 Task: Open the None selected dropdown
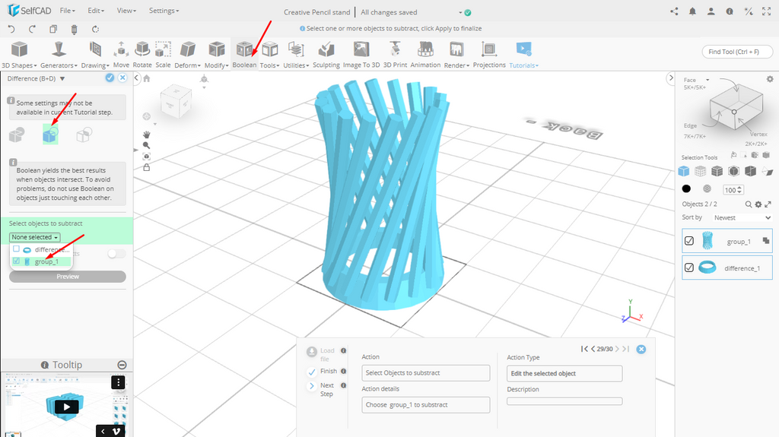pyautogui.click(x=35, y=237)
